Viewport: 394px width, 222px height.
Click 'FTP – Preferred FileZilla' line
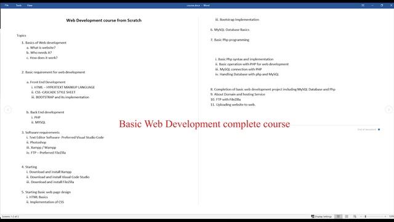point(48,152)
